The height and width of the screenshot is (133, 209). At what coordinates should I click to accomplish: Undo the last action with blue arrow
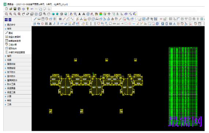click(x=32, y=9)
